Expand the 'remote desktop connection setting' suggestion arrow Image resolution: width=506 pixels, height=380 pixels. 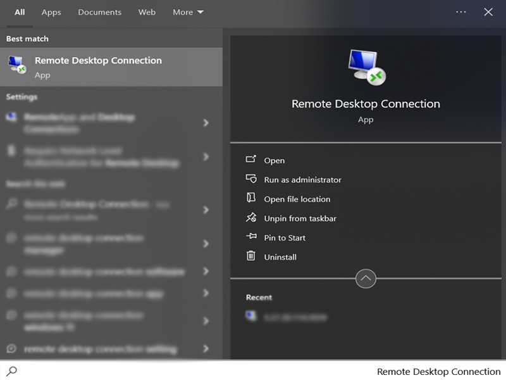click(x=206, y=349)
